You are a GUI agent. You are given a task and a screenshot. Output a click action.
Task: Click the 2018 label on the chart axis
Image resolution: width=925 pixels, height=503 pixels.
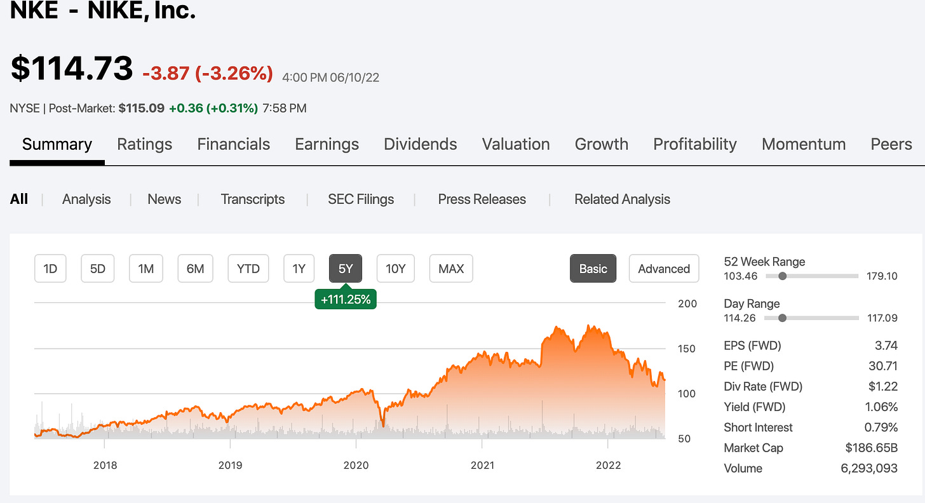coord(105,465)
